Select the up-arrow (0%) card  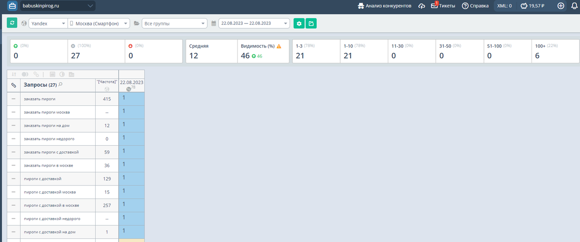(39, 51)
